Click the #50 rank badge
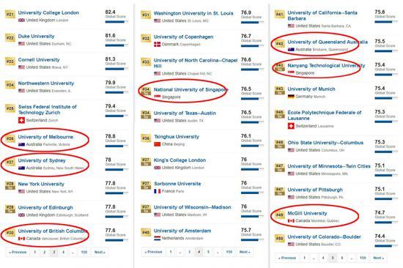This screenshot has width=403, height=268. pyautogui.click(x=280, y=239)
